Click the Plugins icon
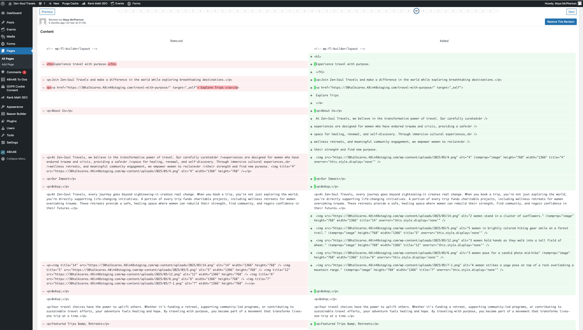The width and height of the screenshot is (583, 330). tap(3, 121)
